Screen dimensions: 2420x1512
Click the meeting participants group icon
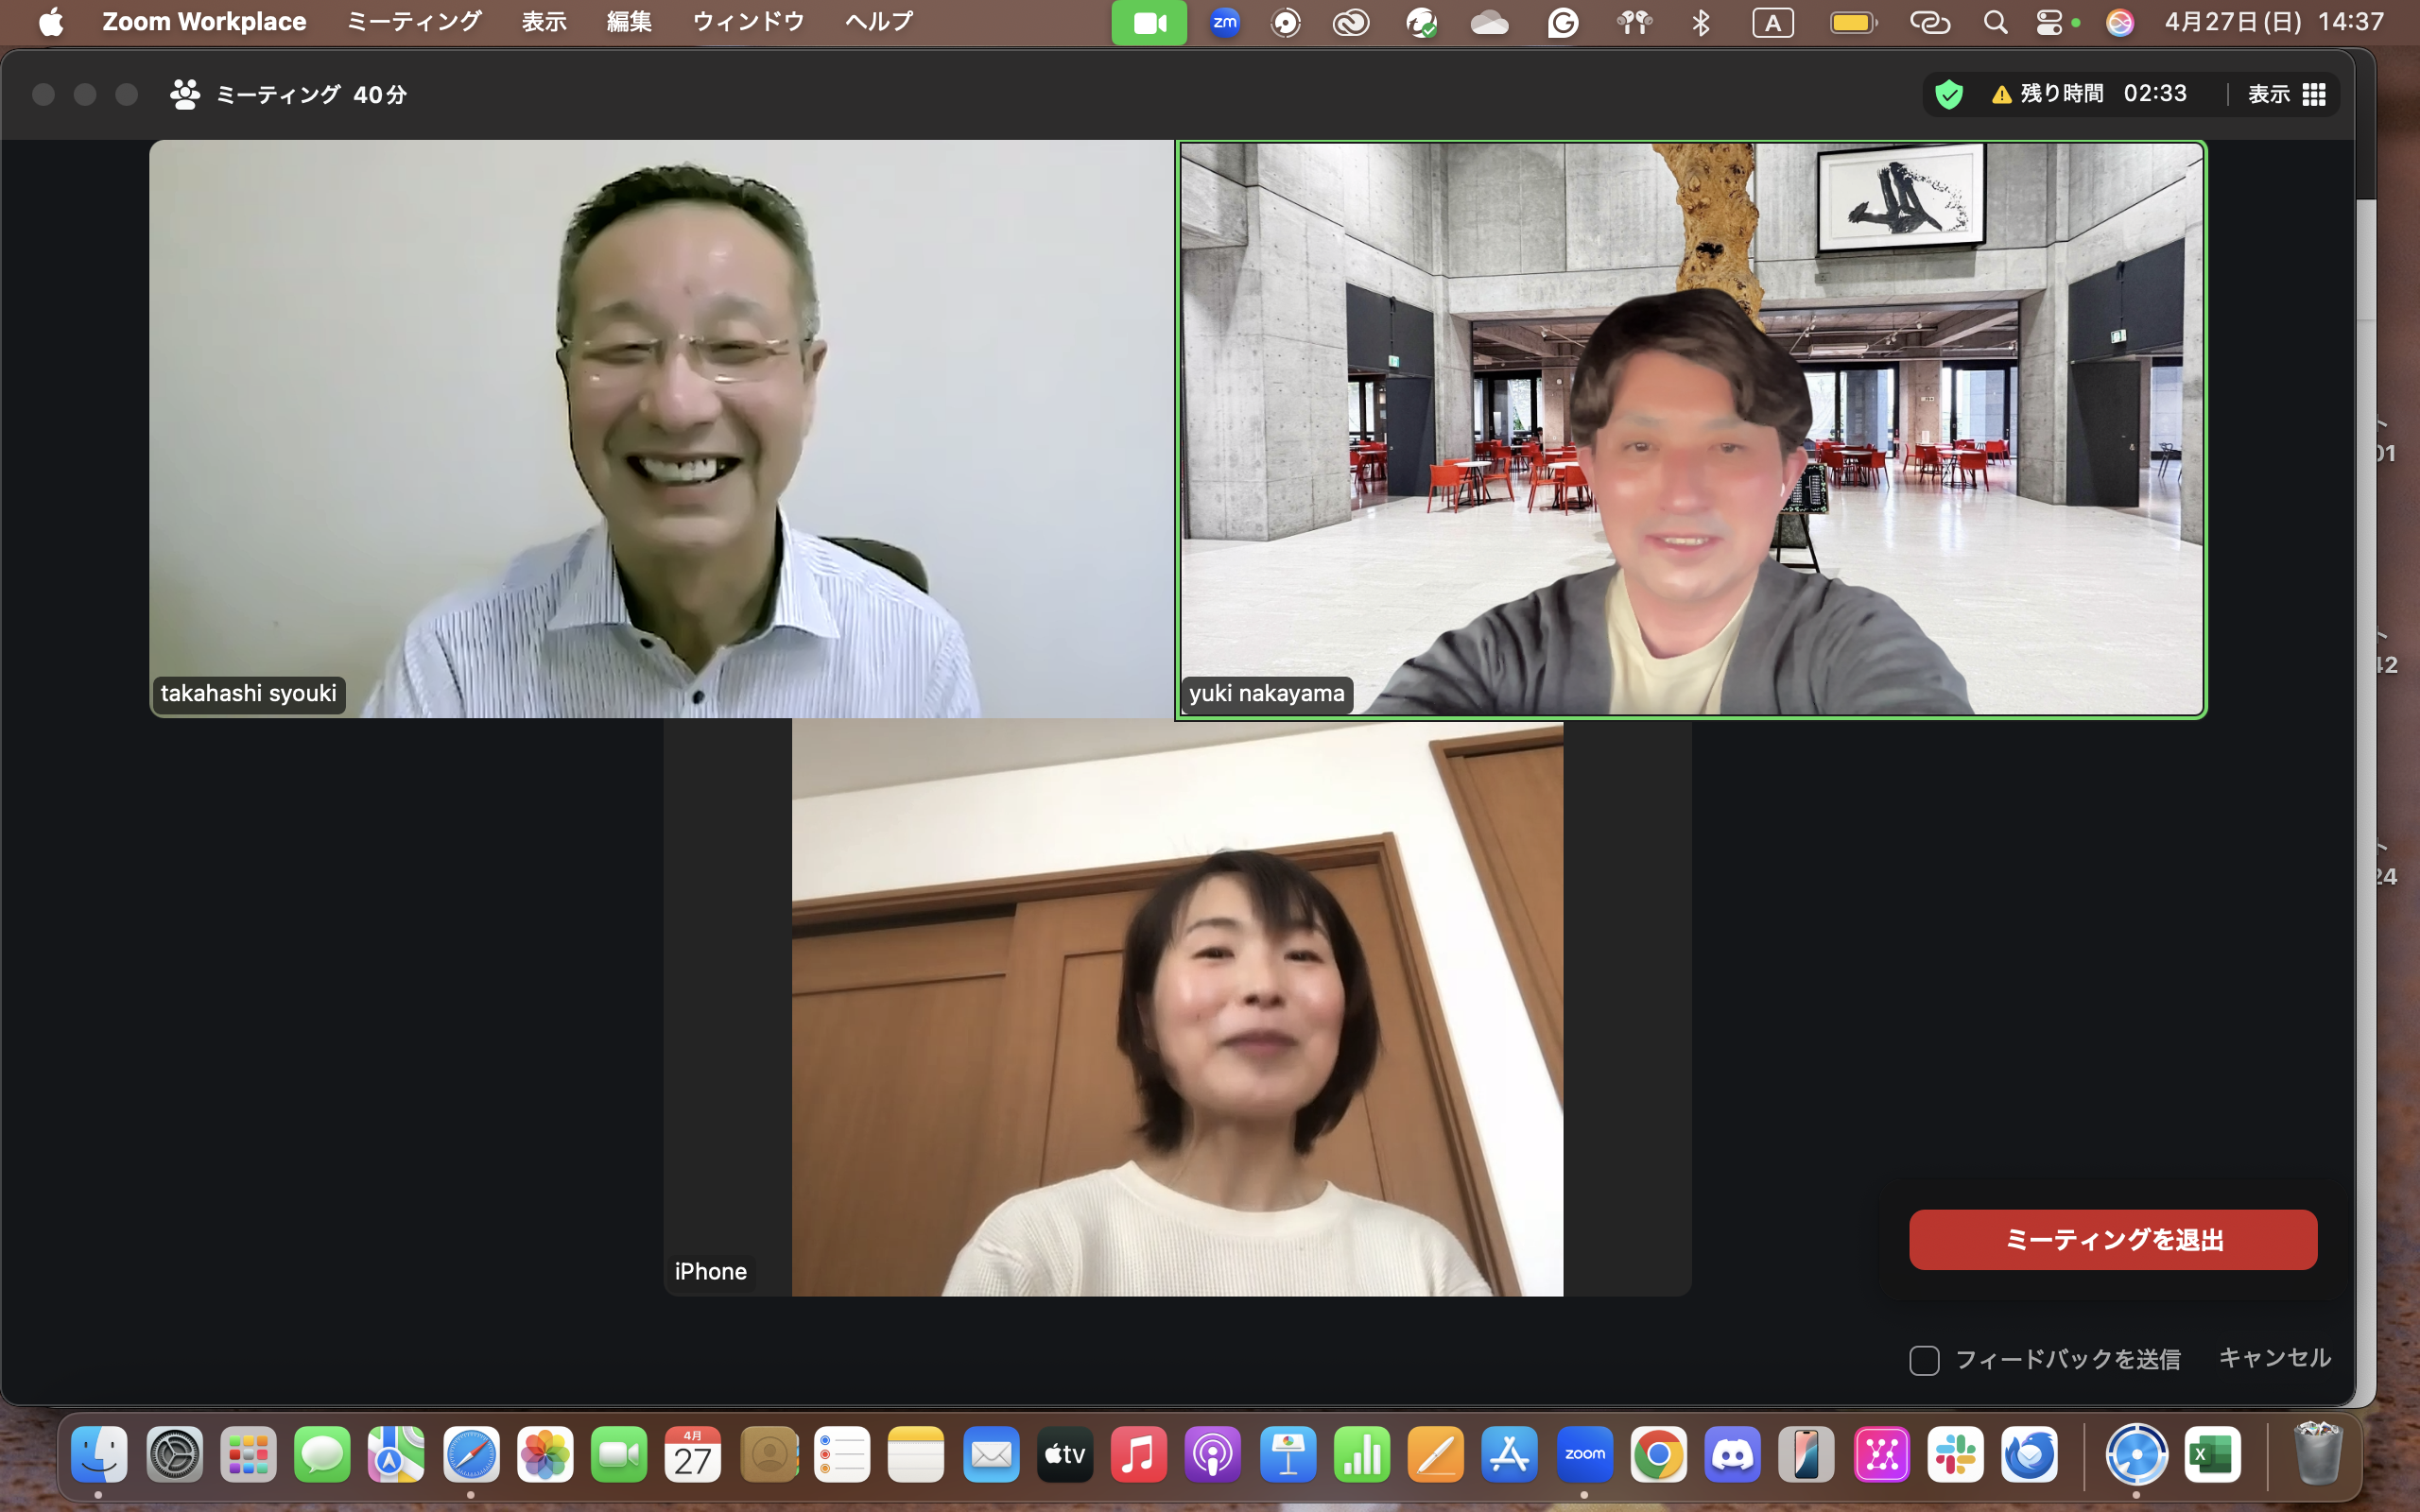point(184,94)
